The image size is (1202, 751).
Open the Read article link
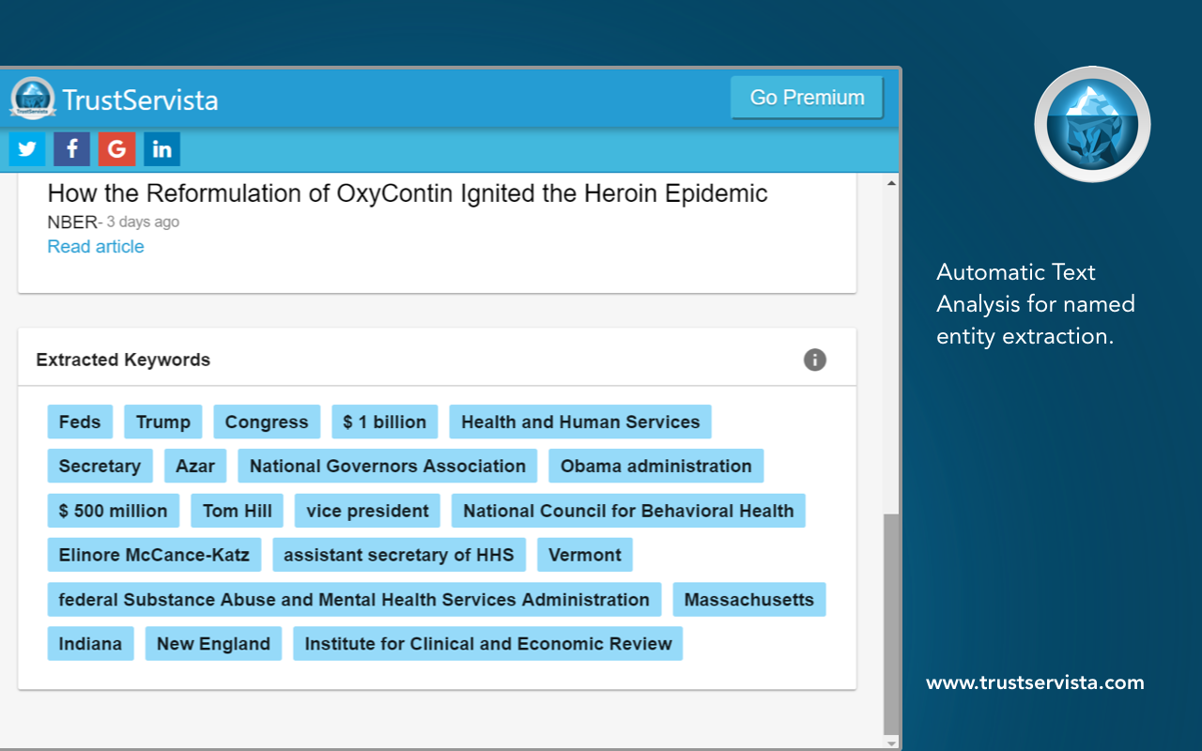[96, 247]
